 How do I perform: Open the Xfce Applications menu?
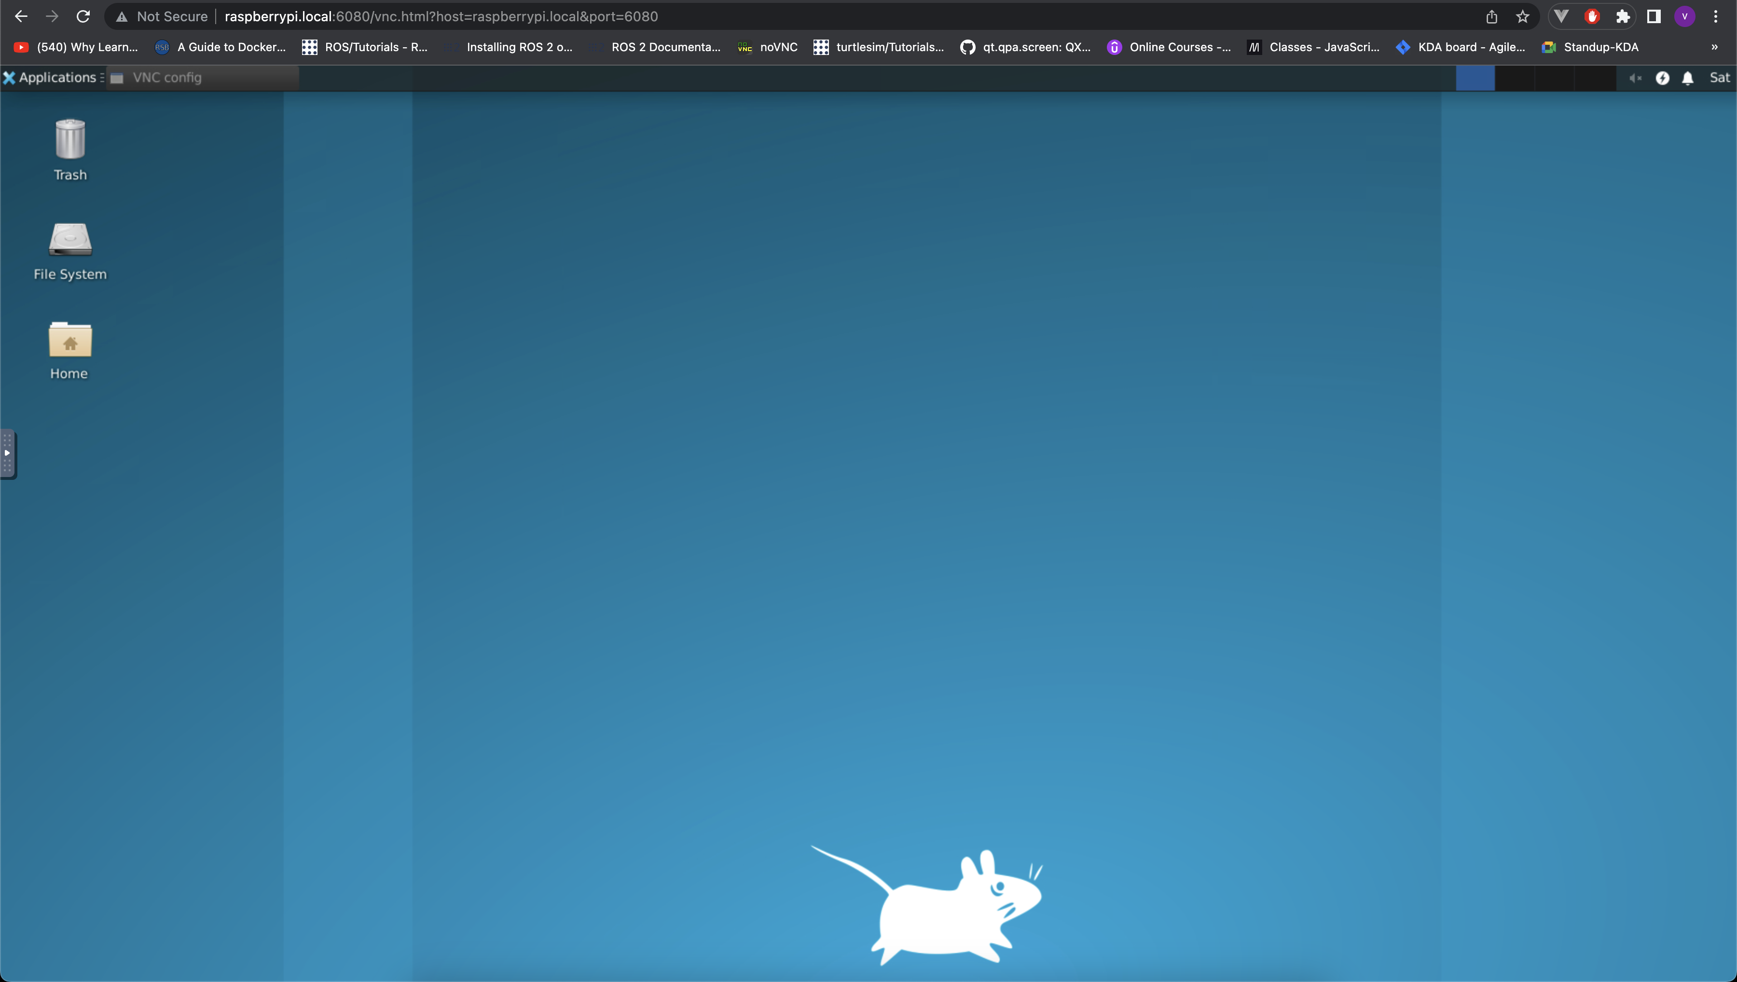tap(51, 78)
